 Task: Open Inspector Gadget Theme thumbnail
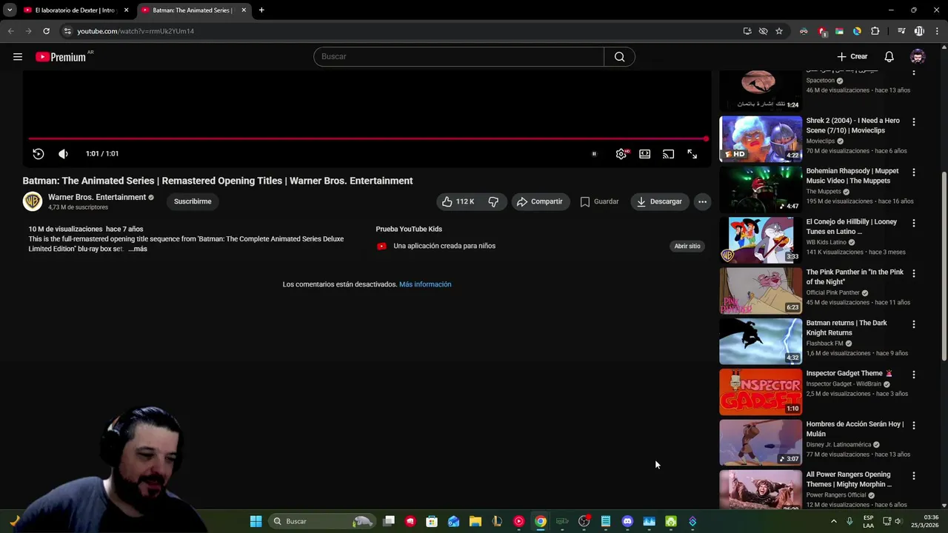(x=761, y=392)
